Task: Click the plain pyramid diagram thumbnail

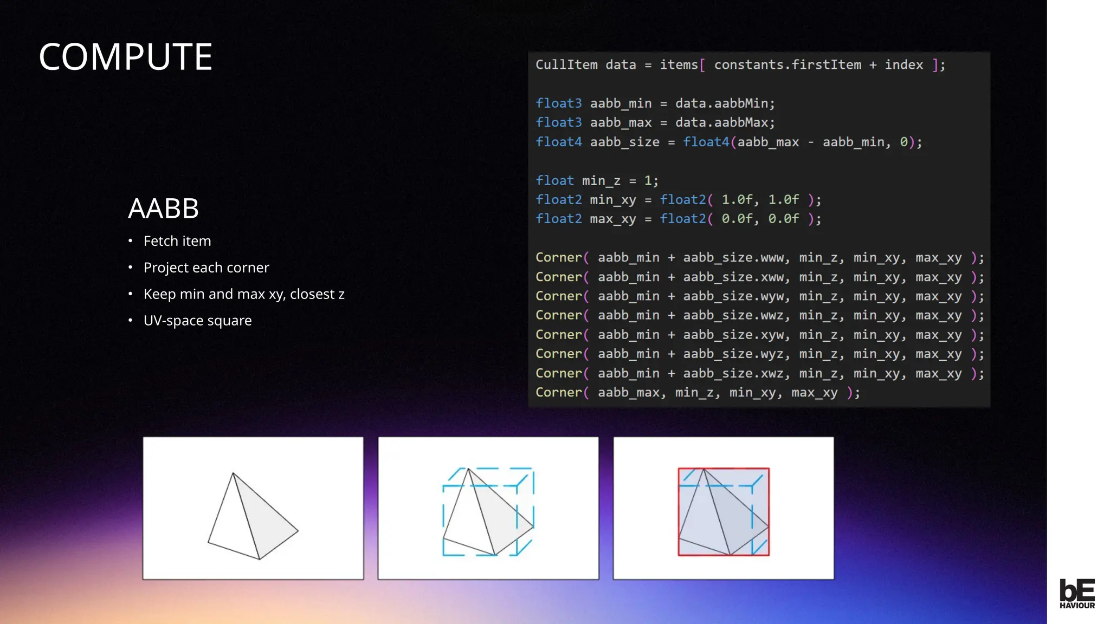Action: click(x=253, y=508)
